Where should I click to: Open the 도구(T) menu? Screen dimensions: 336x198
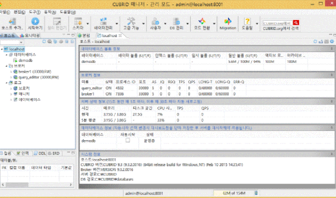point(35,12)
